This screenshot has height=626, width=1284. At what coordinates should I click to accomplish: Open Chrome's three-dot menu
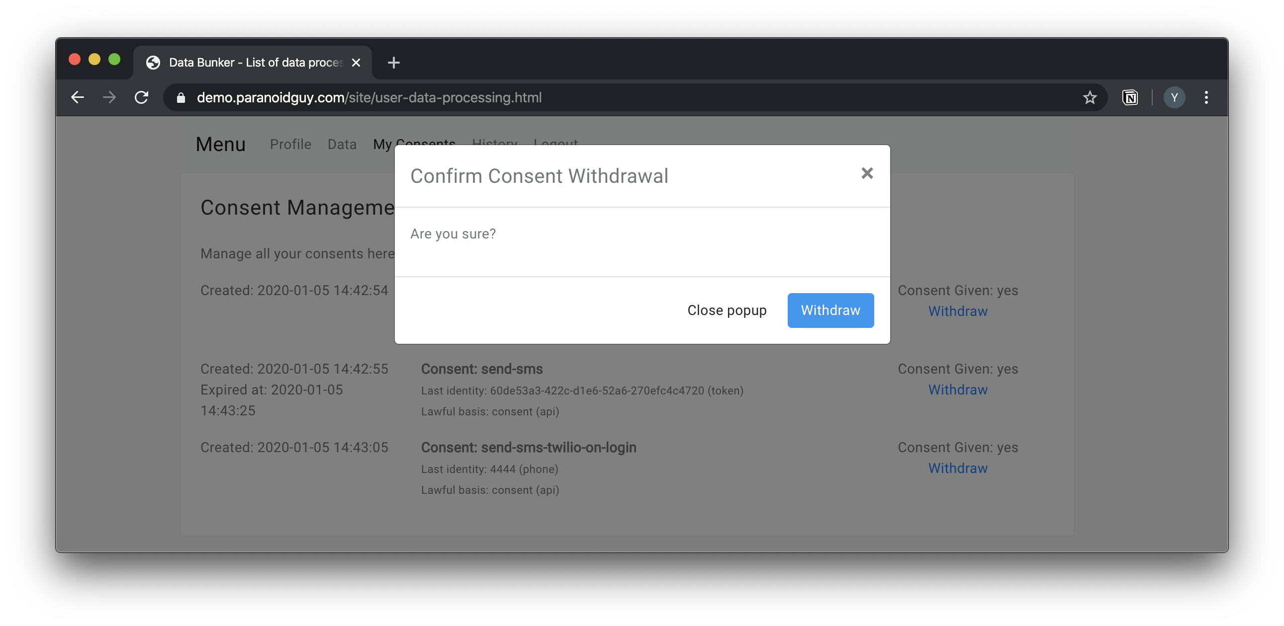click(1206, 97)
